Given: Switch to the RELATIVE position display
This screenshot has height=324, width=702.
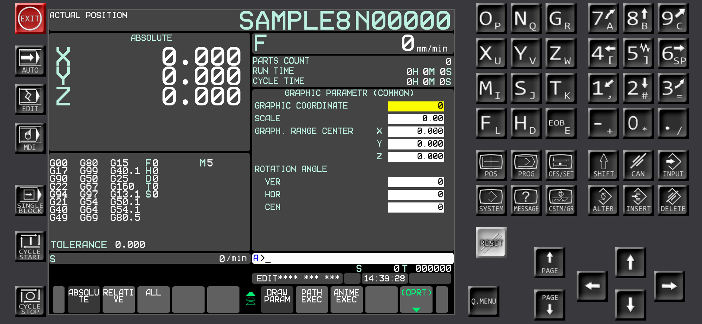Looking at the screenshot, I should (x=118, y=299).
